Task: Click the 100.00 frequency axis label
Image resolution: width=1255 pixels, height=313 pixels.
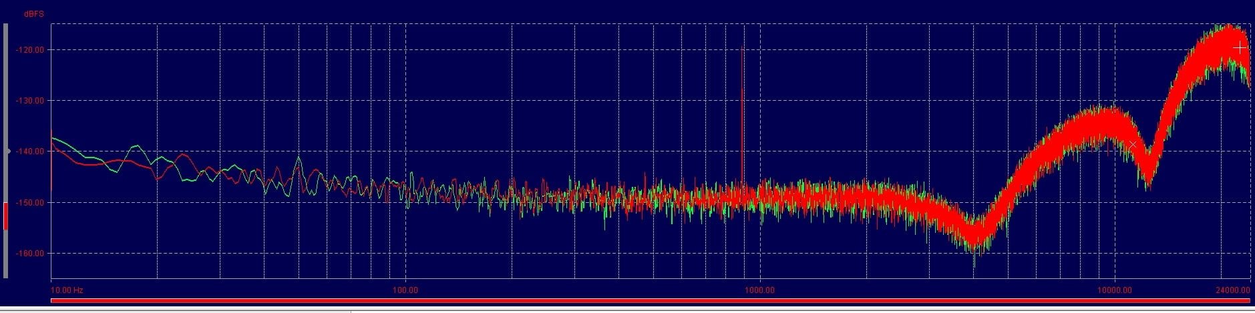Action: click(x=405, y=290)
